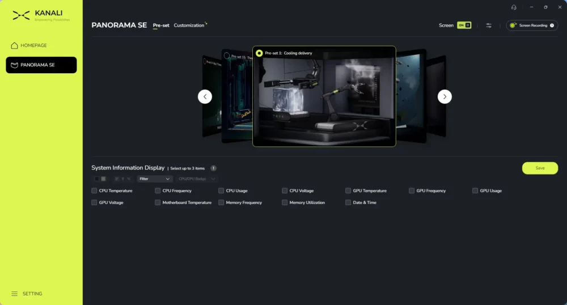
Task: Enable the GPU Voltage checkbox
Action: (94, 203)
